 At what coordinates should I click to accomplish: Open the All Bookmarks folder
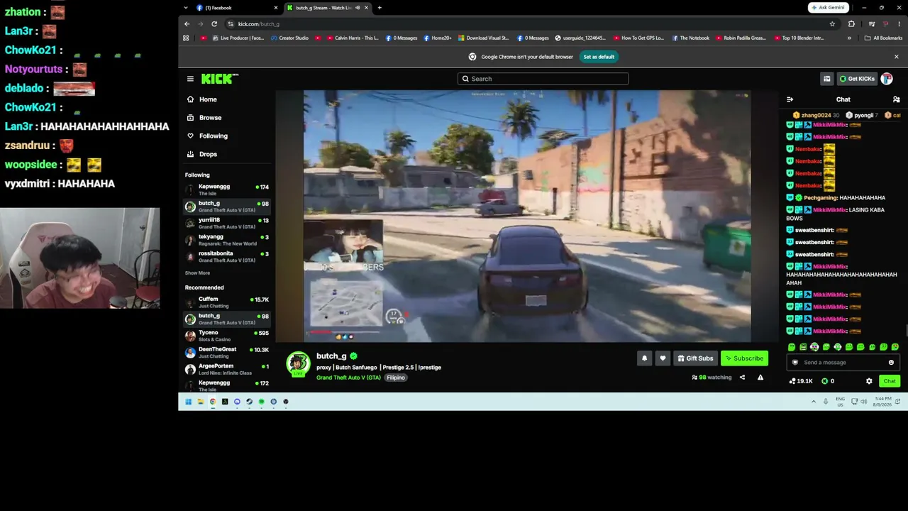tap(883, 38)
